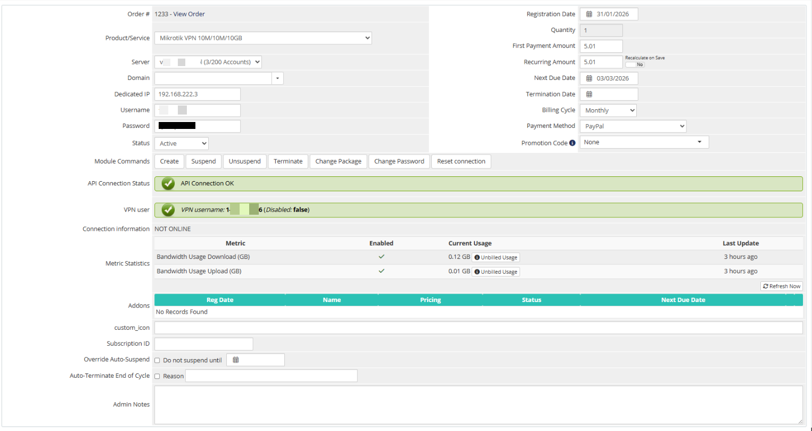Expand Billing Cycle Monthly dropdown
812x431 pixels.
point(608,110)
